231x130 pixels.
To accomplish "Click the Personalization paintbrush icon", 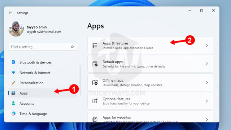I will pyautogui.click(x=13, y=83).
